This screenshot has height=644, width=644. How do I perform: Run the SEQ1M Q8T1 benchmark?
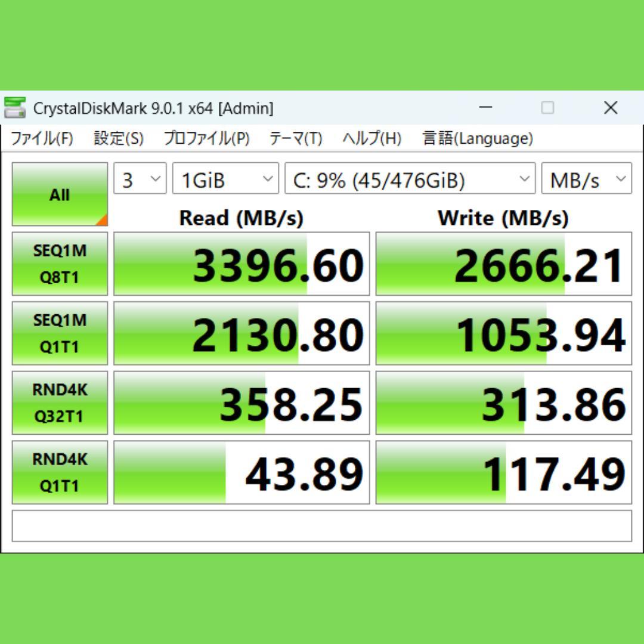pos(59,263)
